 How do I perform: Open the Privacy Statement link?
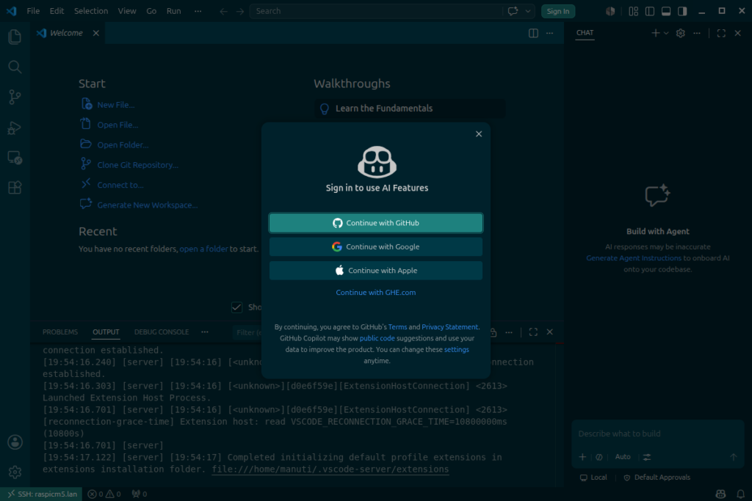(450, 326)
